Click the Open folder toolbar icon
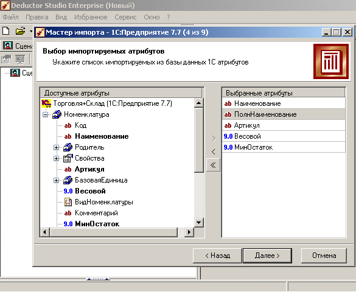 20,31
